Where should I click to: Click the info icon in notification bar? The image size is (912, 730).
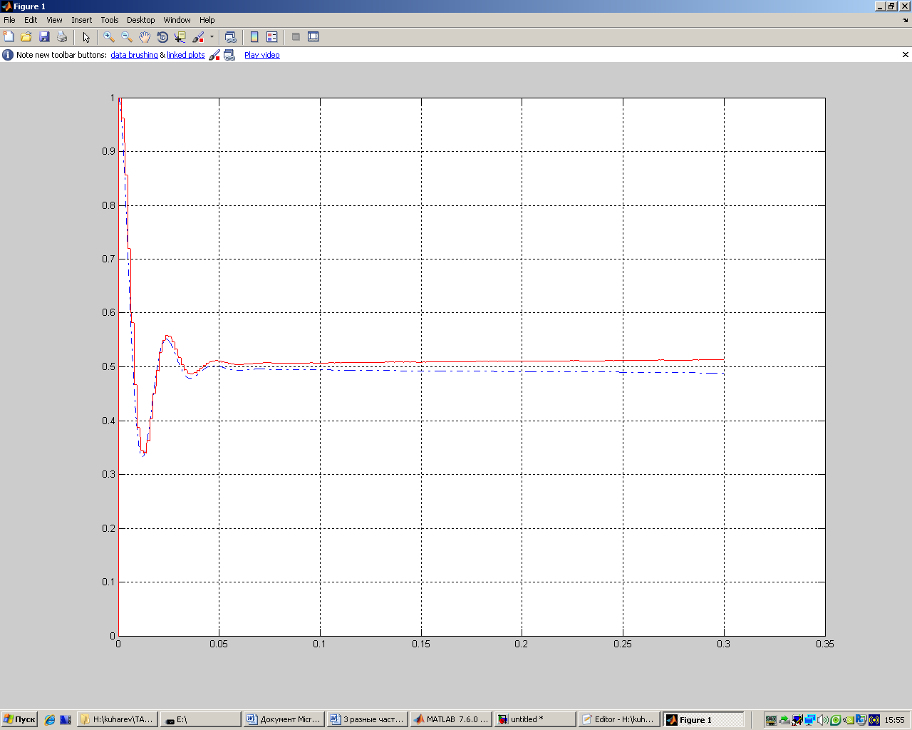coord(8,55)
